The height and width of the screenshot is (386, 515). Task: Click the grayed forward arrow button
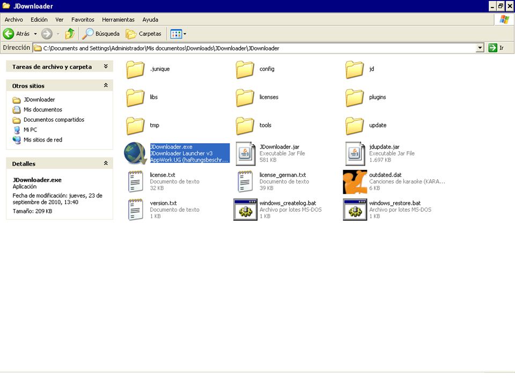47,33
